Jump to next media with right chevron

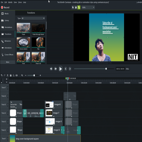pyautogui.click(x=70, y=69)
